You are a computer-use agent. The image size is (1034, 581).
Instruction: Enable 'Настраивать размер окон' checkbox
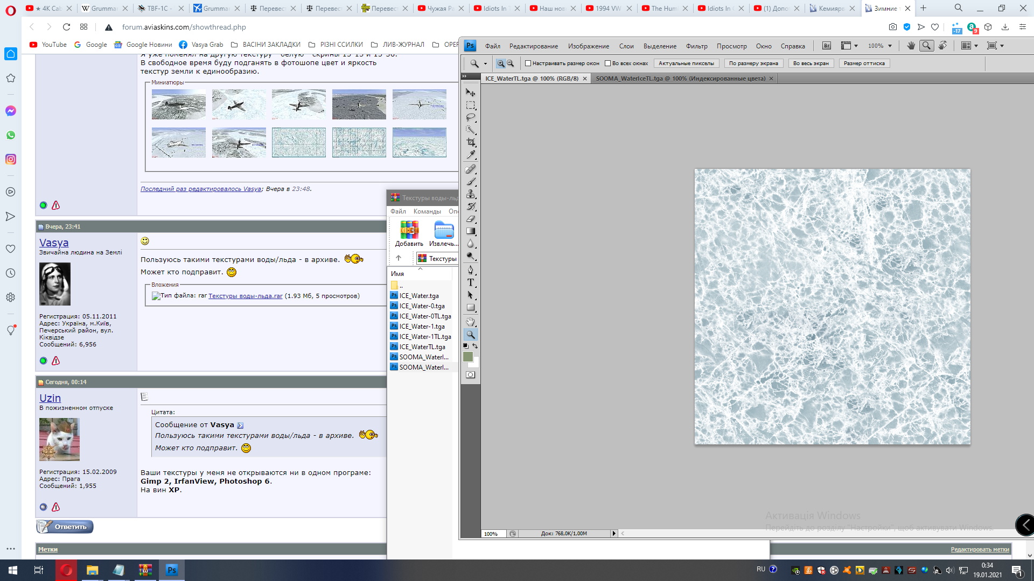pyautogui.click(x=528, y=63)
